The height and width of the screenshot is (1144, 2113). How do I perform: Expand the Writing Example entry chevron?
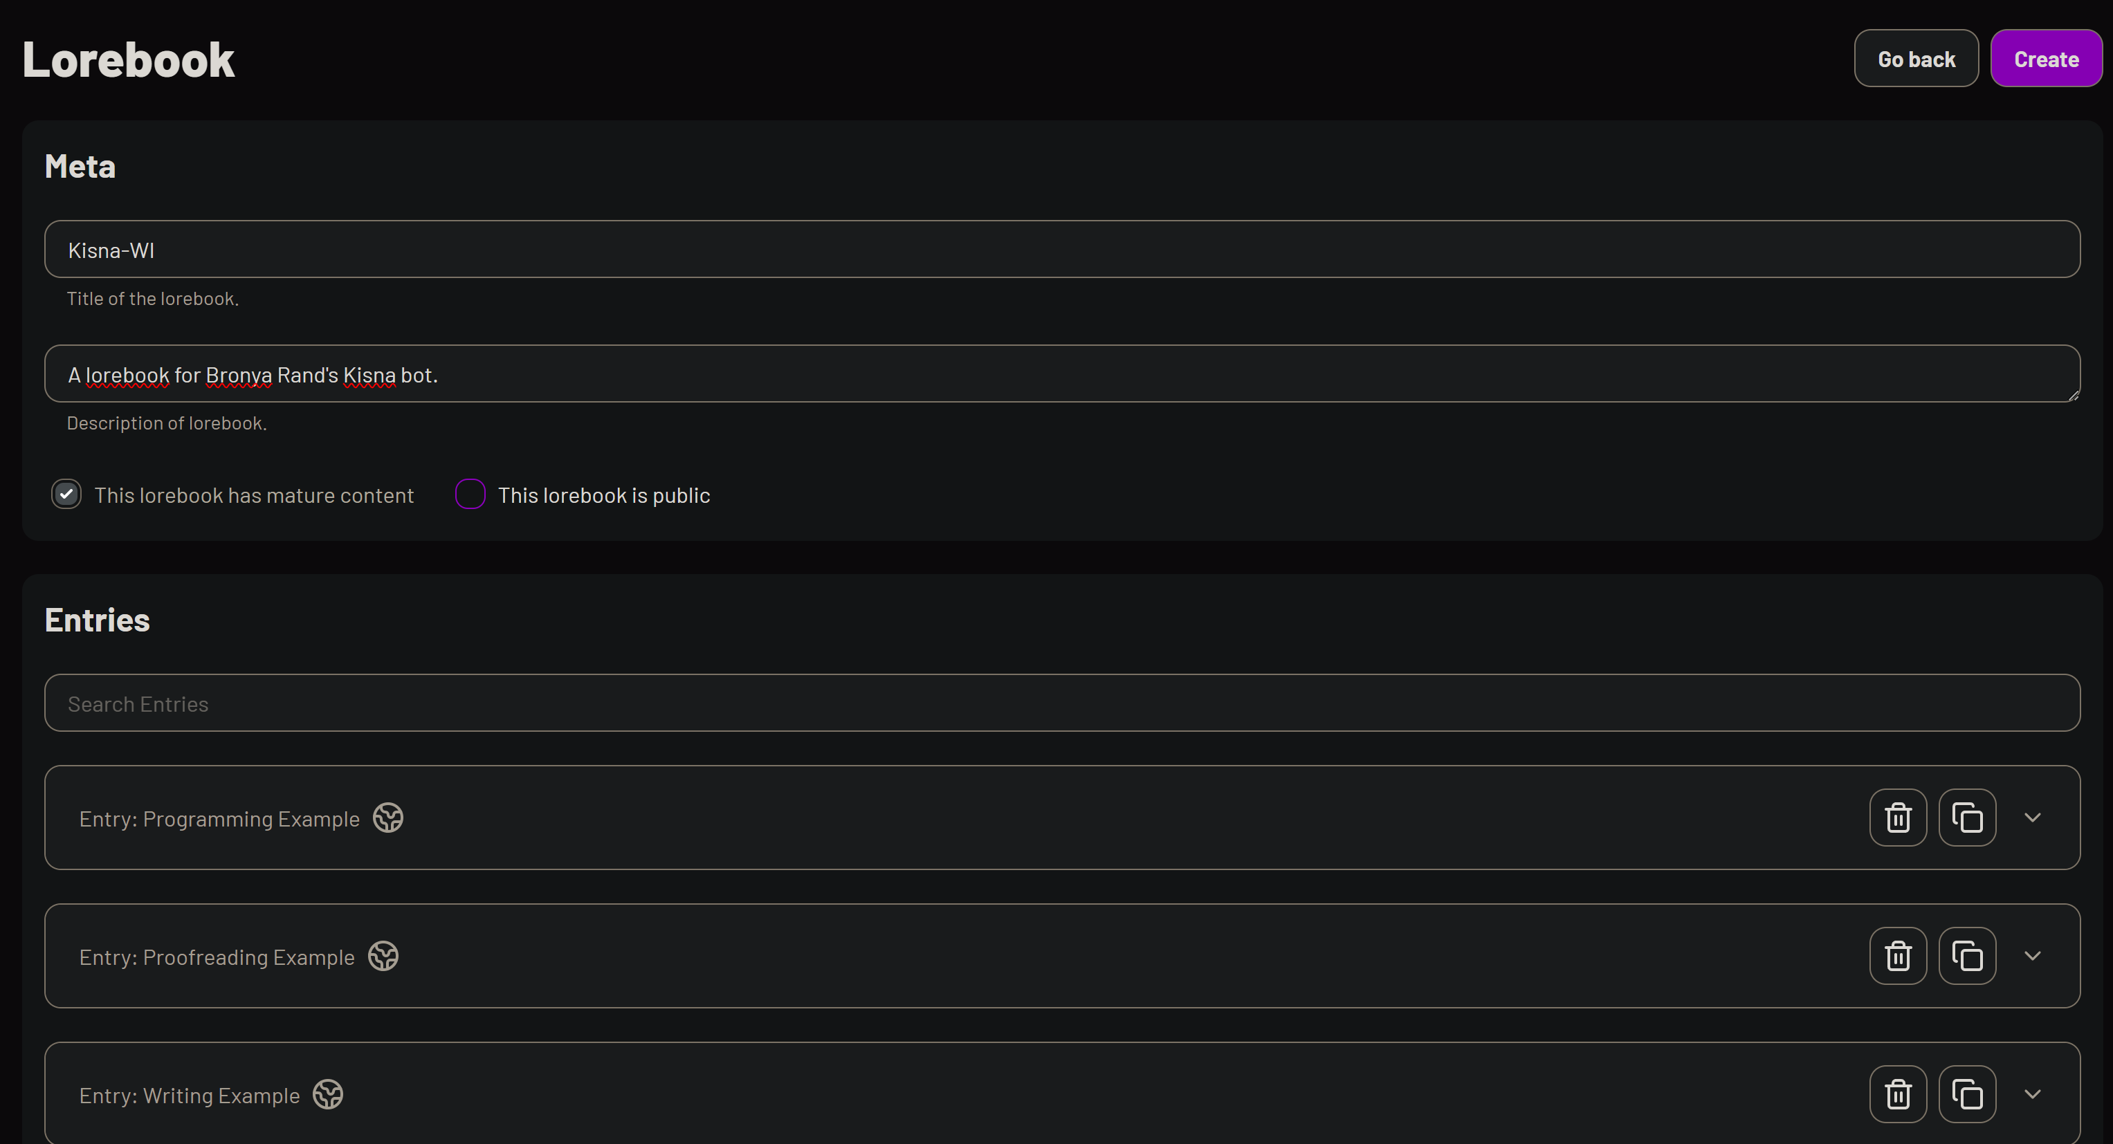point(2033,1094)
